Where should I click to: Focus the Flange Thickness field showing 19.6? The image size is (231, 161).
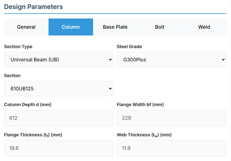click(59, 148)
